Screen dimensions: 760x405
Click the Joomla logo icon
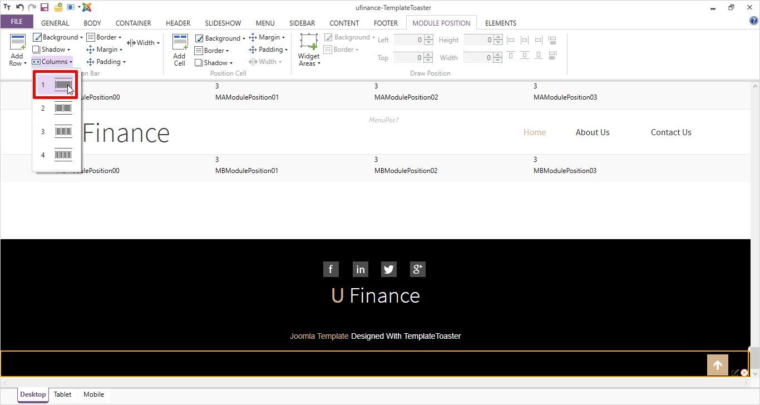coord(86,7)
